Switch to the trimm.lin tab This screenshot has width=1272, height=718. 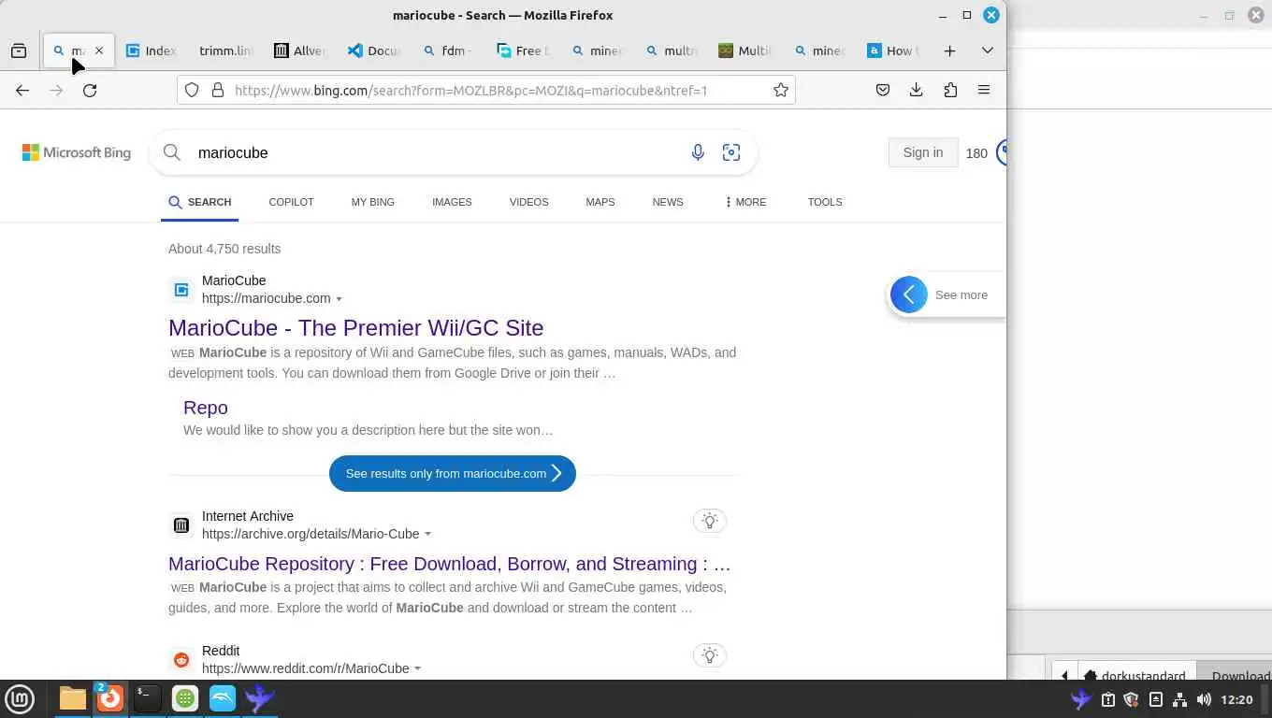click(x=225, y=50)
